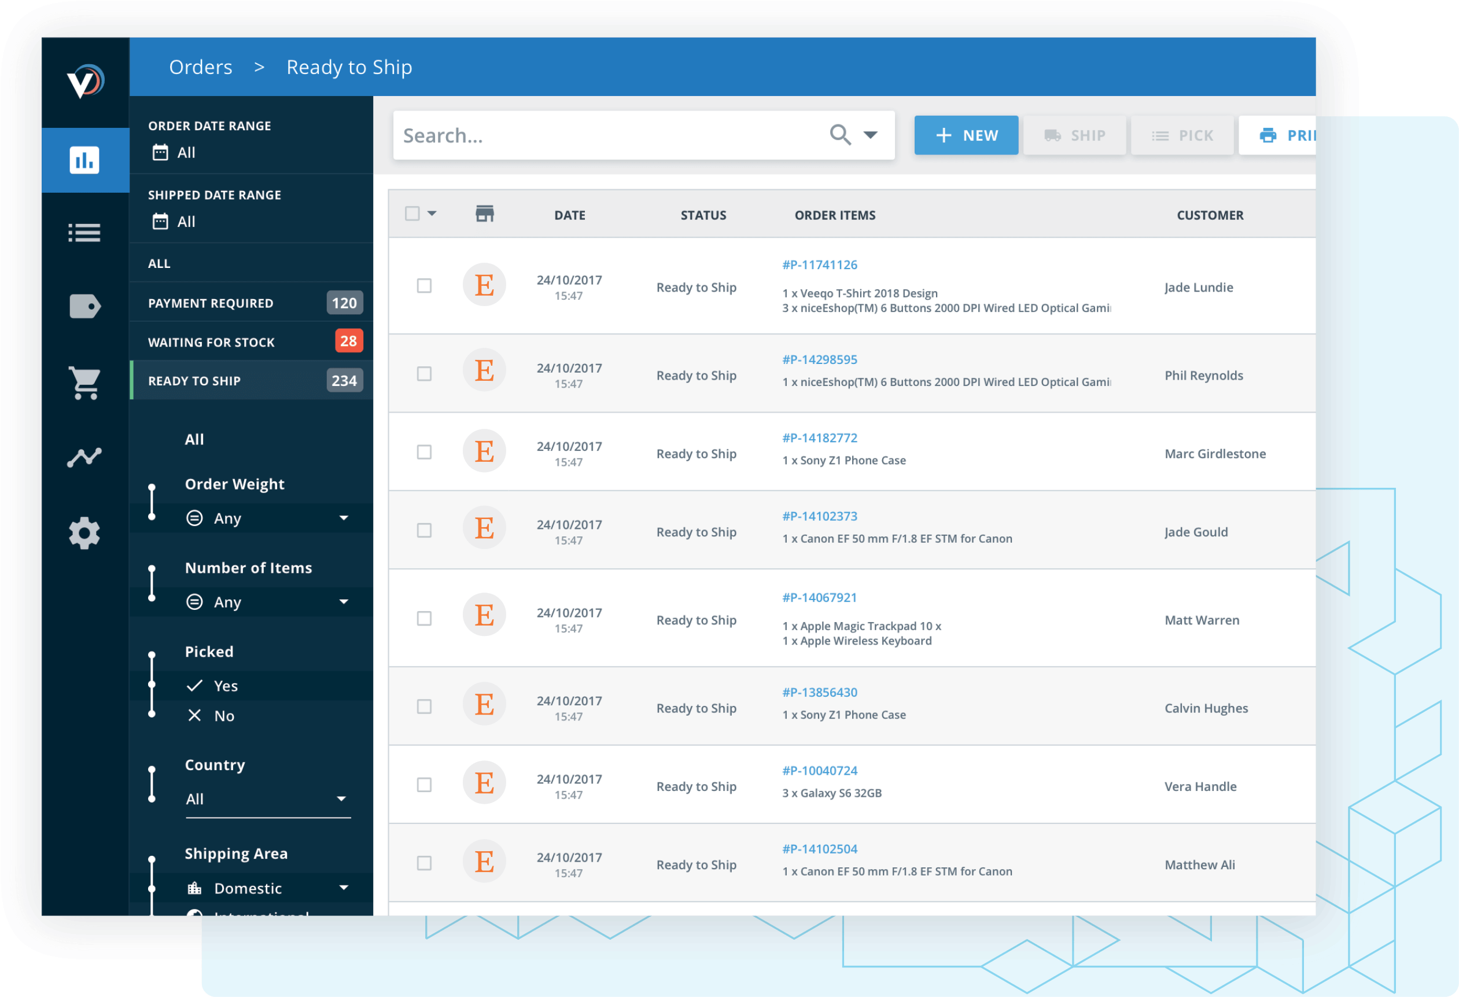Click the store column header icon
Screen dimensions: 1459x997
click(485, 214)
